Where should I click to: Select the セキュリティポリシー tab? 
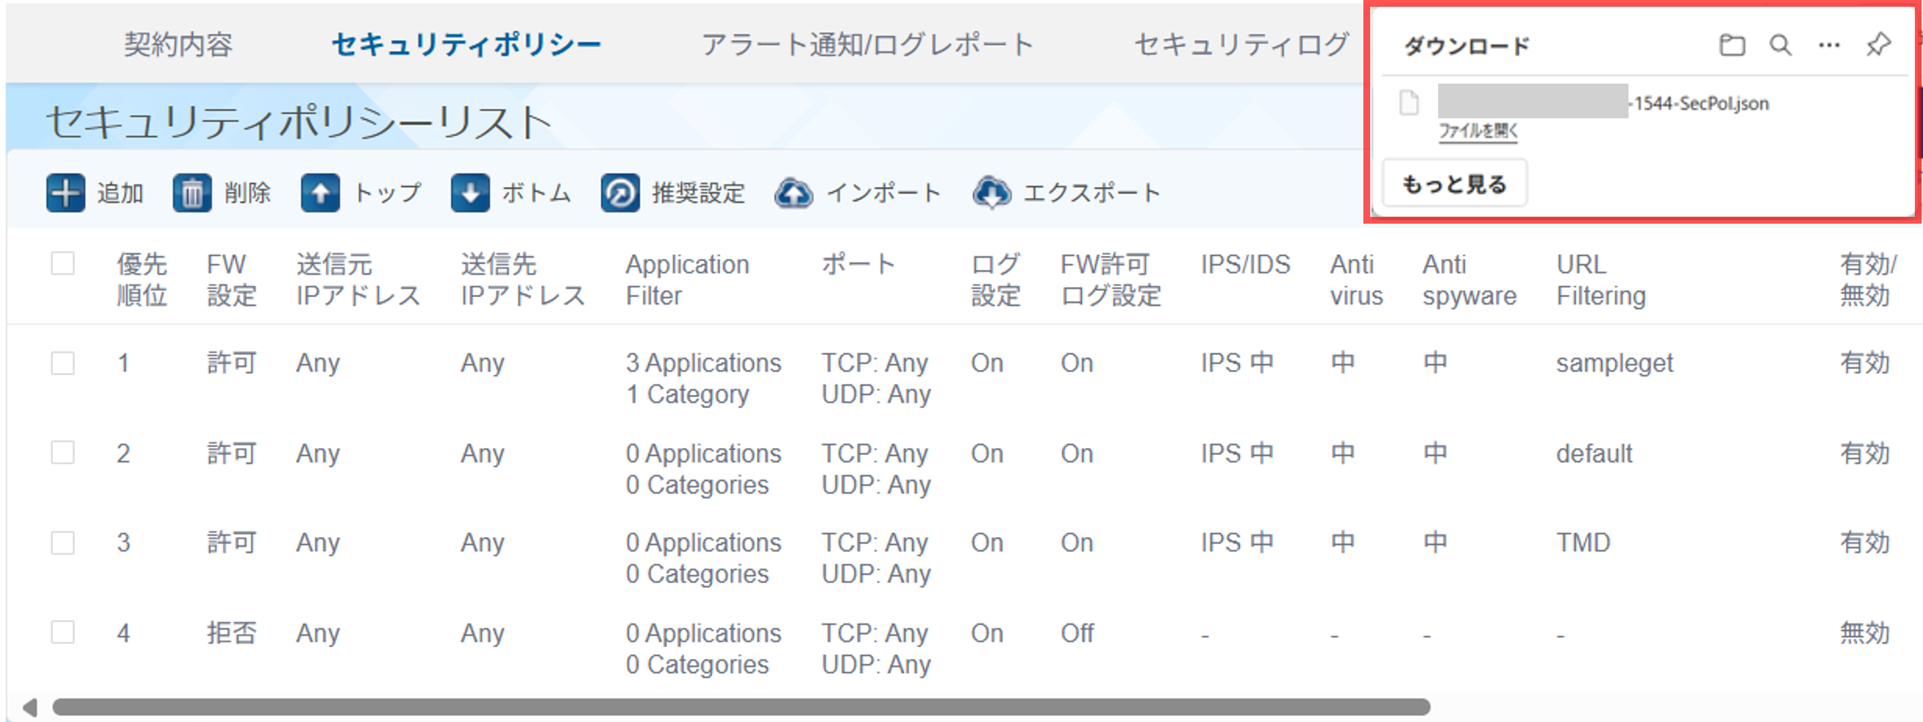point(466,45)
